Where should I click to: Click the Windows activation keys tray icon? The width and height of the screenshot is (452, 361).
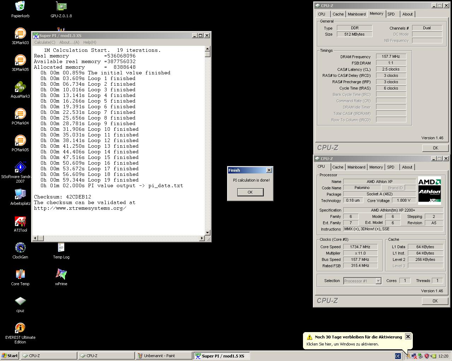click(x=408, y=356)
